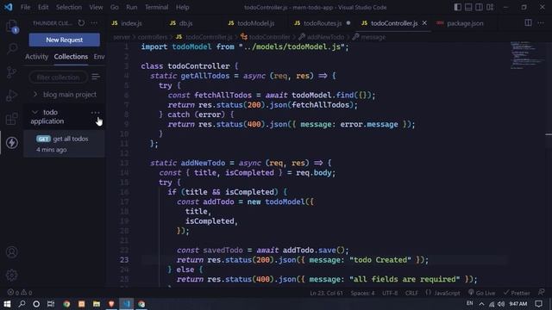Open the collections menu icon beside filter
This screenshot has height=310, width=552.
[96, 77]
